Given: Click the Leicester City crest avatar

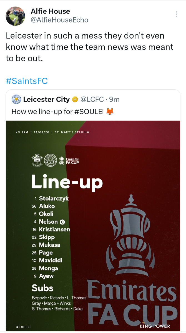Looking at the screenshot, I should (16, 99).
